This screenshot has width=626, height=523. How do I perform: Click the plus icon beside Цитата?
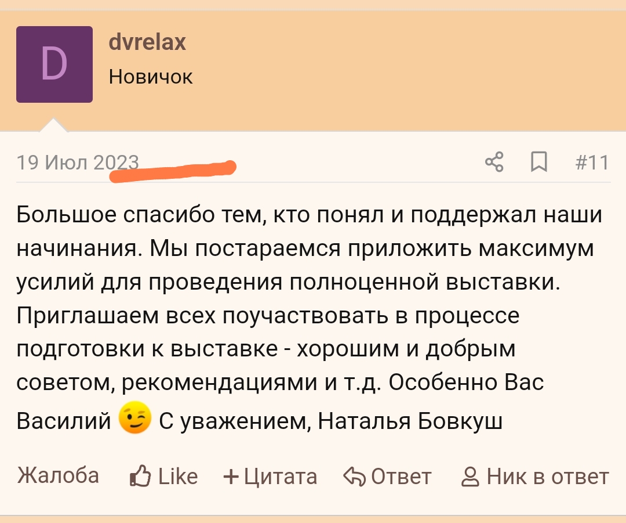point(231,477)
